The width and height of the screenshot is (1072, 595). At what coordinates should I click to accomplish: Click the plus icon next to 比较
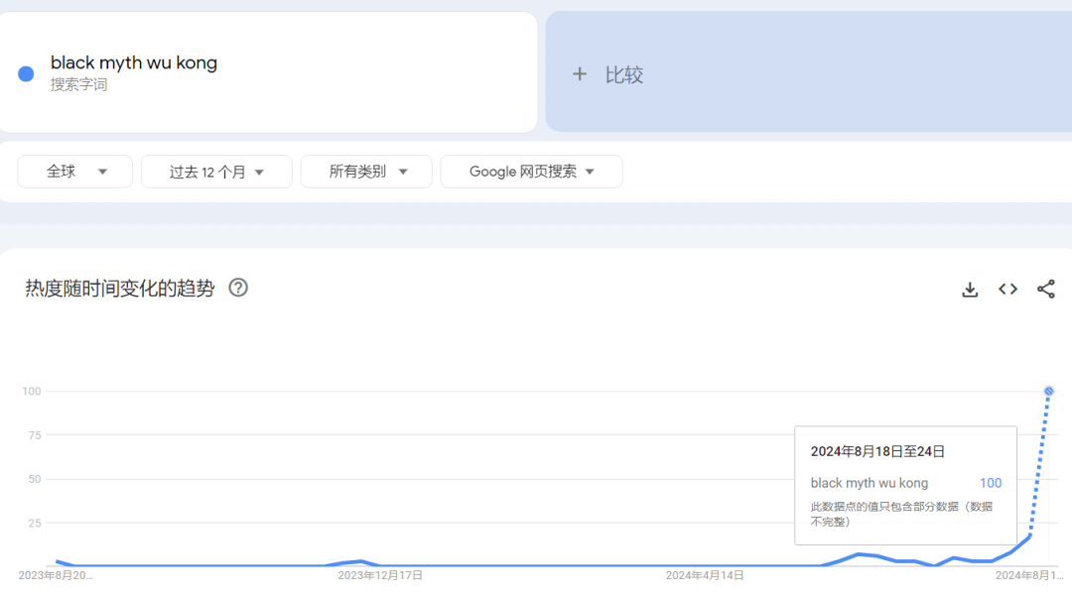[x=579, y=73]
